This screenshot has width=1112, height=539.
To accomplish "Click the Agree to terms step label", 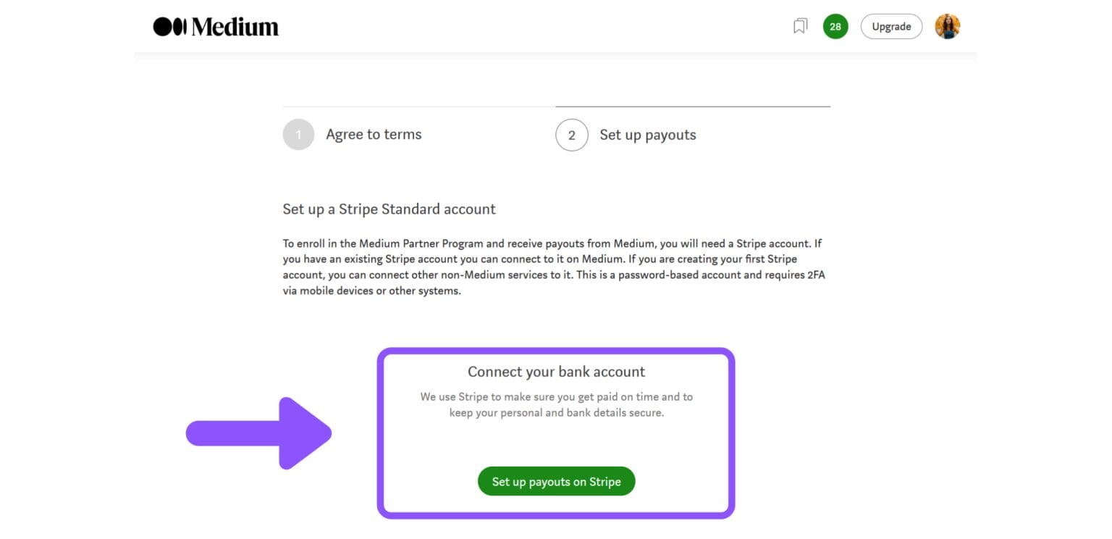I will 374,134.
